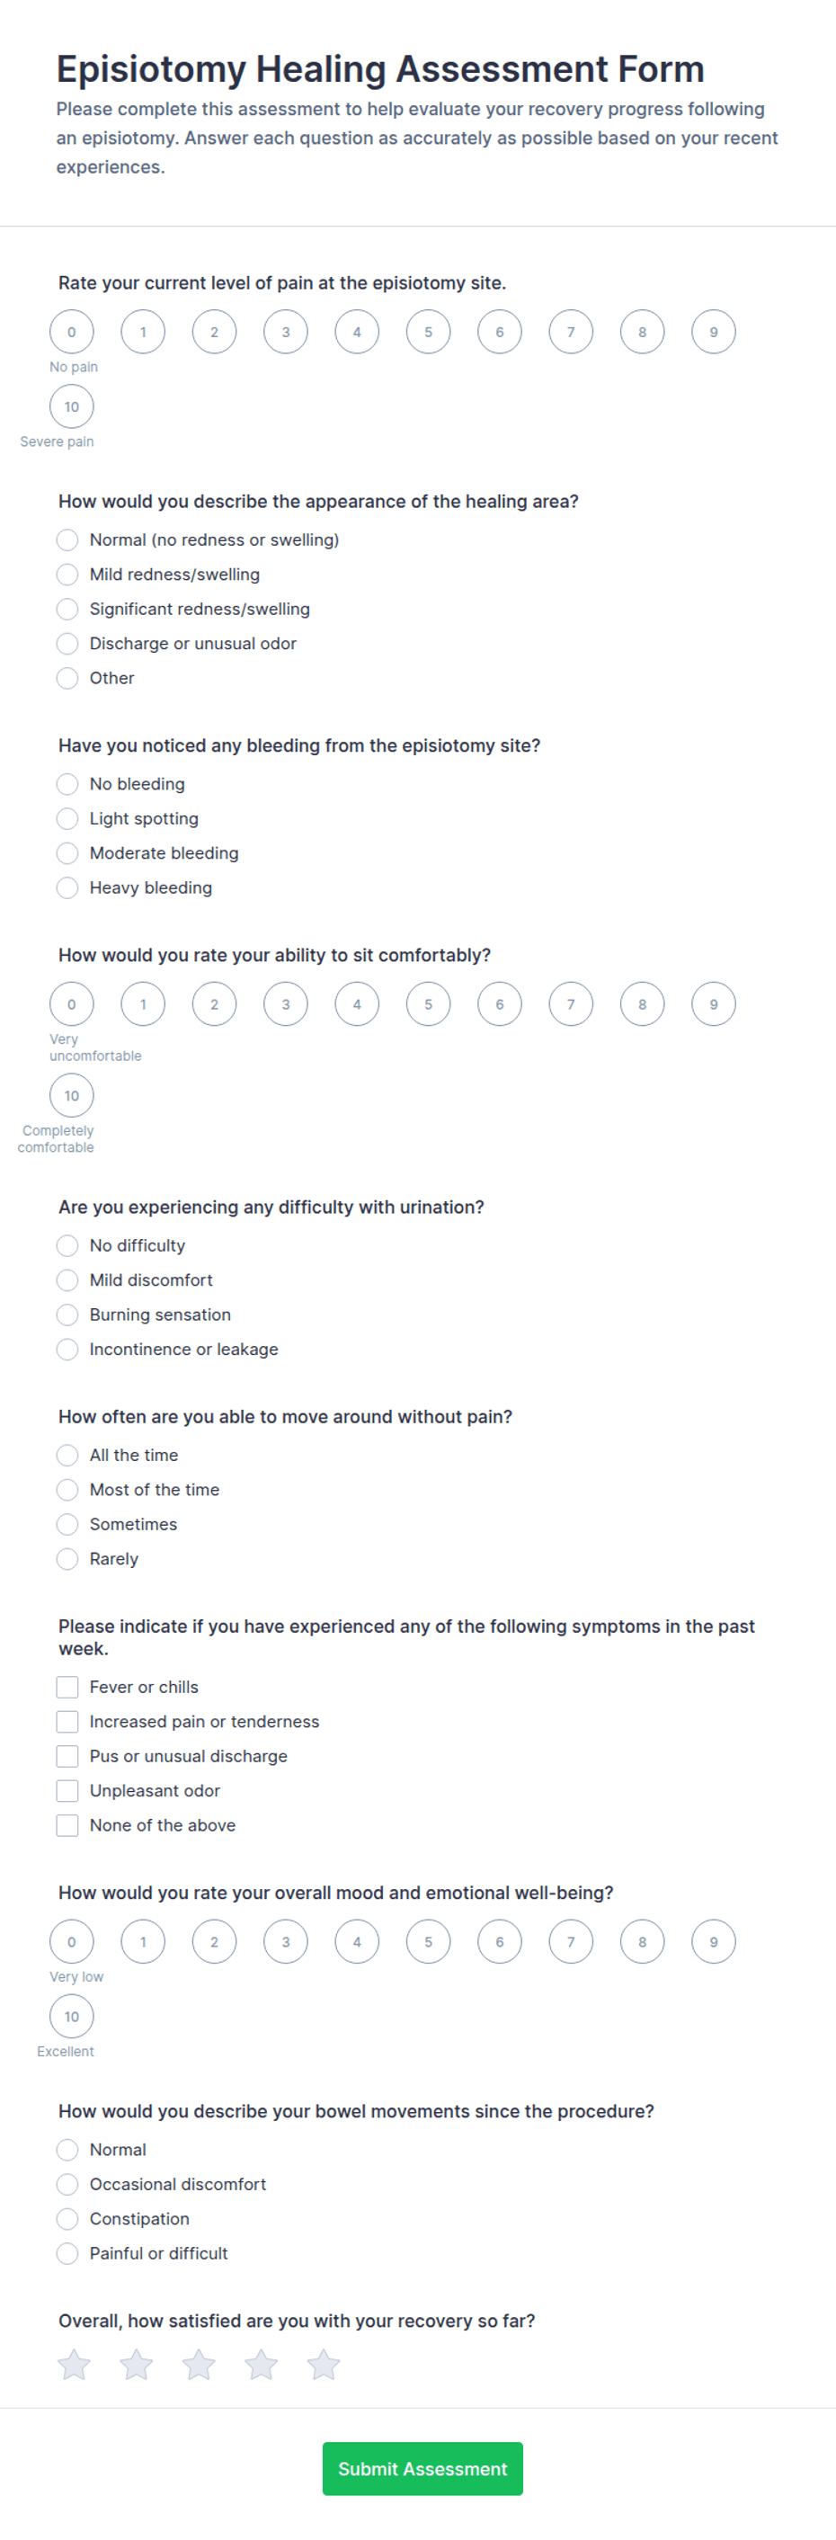This screenshot has height=2540, width=836.
Task: Select pain level 10, Severe pain
Action: tap(72, 406)
